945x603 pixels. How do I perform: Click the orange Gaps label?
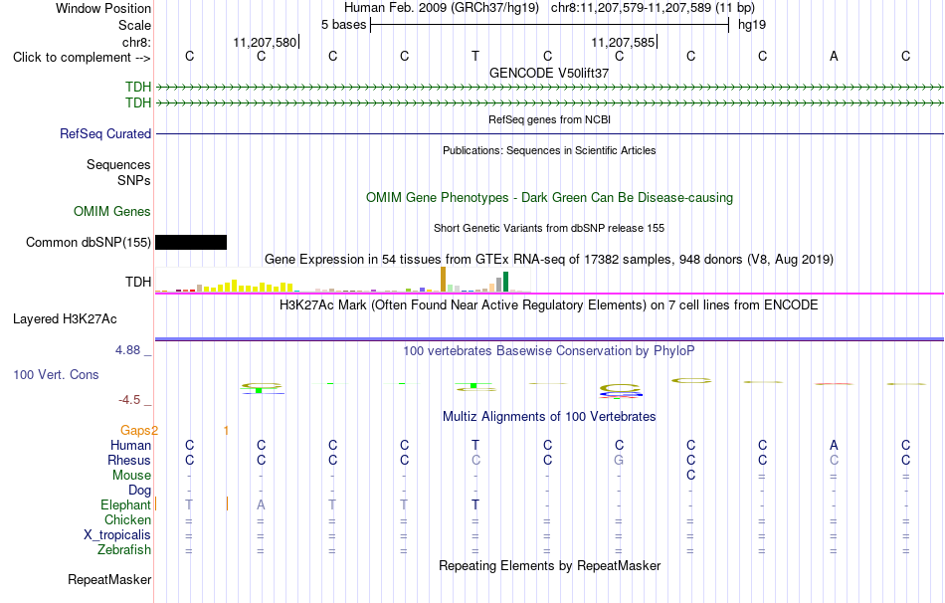click(x=135, y=431)
